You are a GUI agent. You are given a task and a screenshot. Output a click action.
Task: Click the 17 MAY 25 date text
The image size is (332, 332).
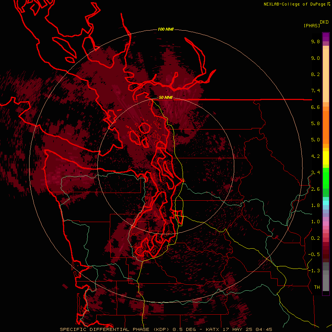pyautogui.click(x=237, y=329)
